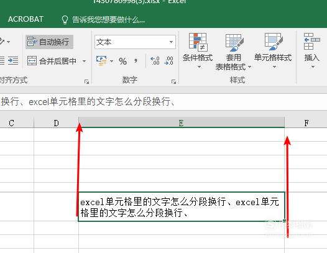This screenshot has width=327, height=253.
Task: Apply the accounting currency format icon
Action: coord(101,61)
